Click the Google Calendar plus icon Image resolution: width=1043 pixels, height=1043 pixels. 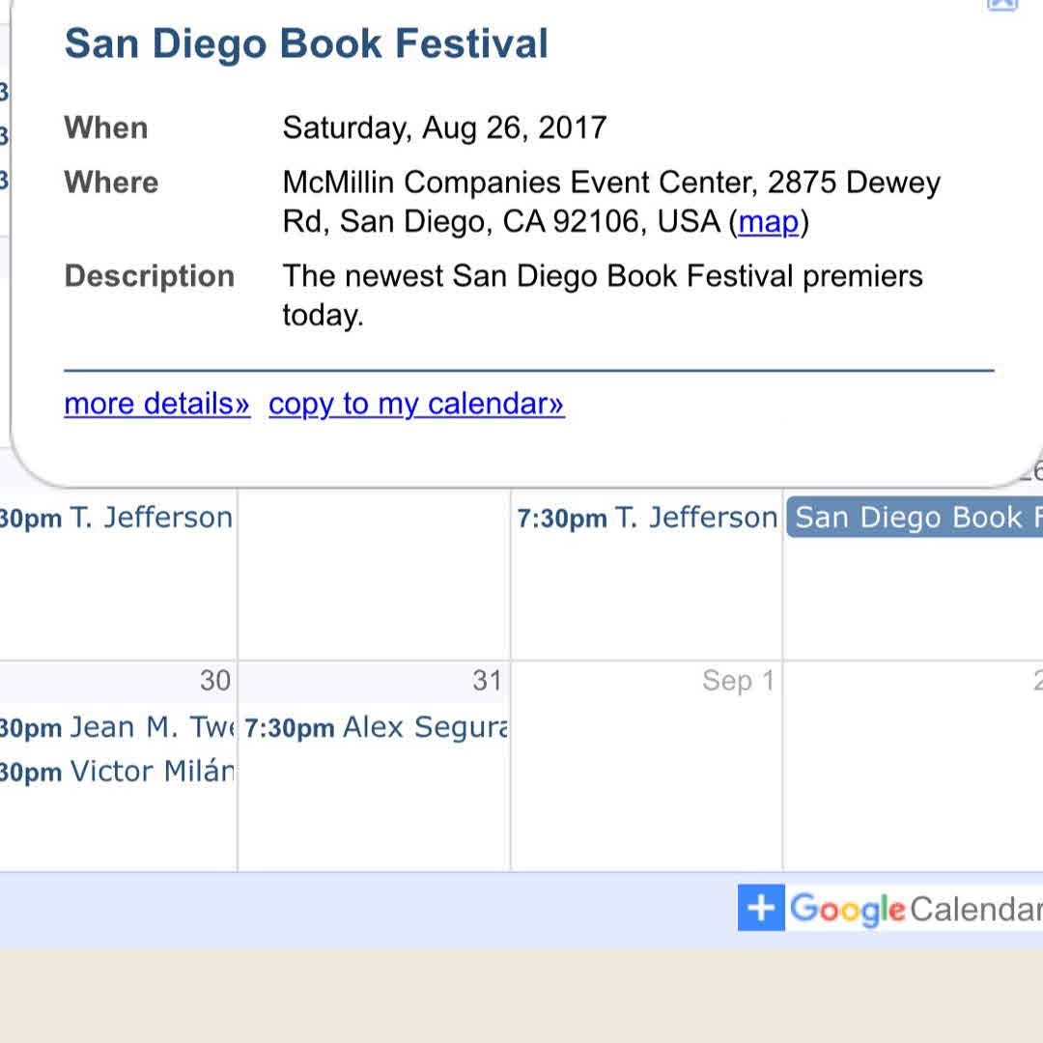[x=761, y=908]
